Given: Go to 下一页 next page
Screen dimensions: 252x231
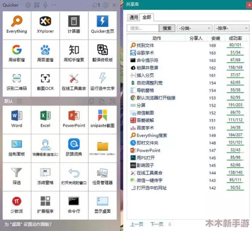Looking at the screenshot, I should 157,224.
